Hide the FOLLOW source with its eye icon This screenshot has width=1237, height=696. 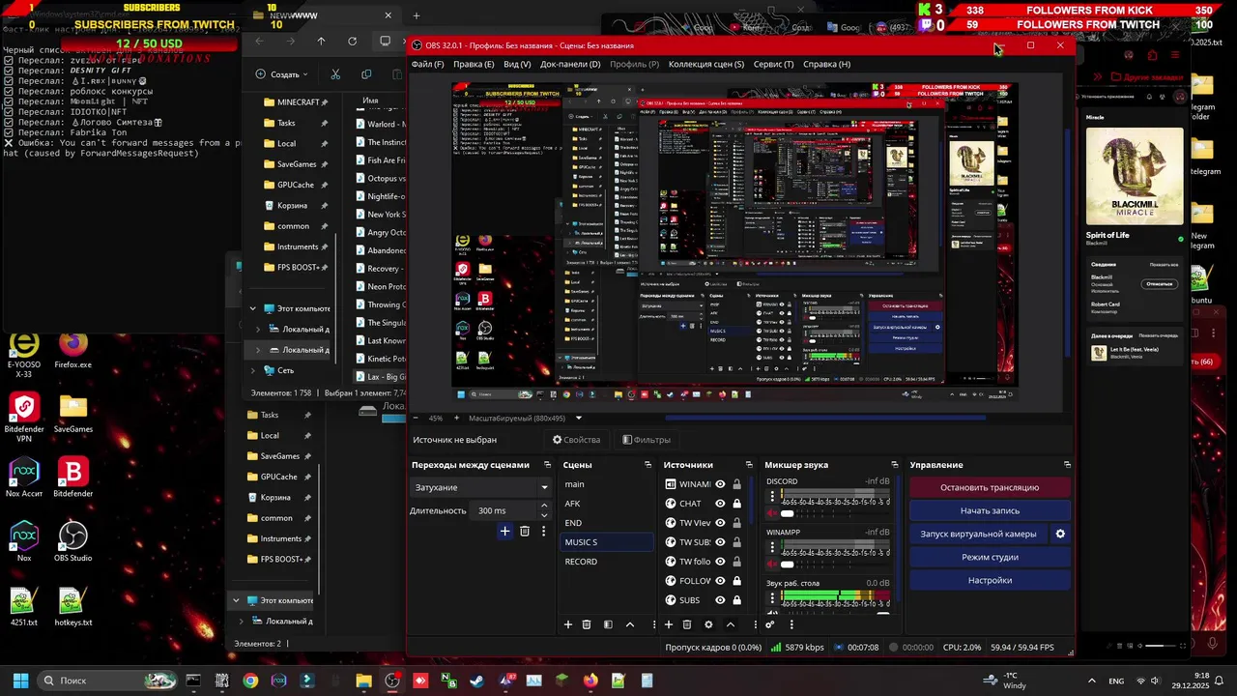tap(720, 581)
